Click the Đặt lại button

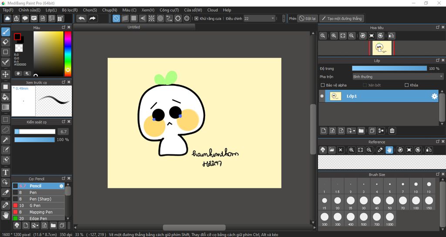(307, 18)
